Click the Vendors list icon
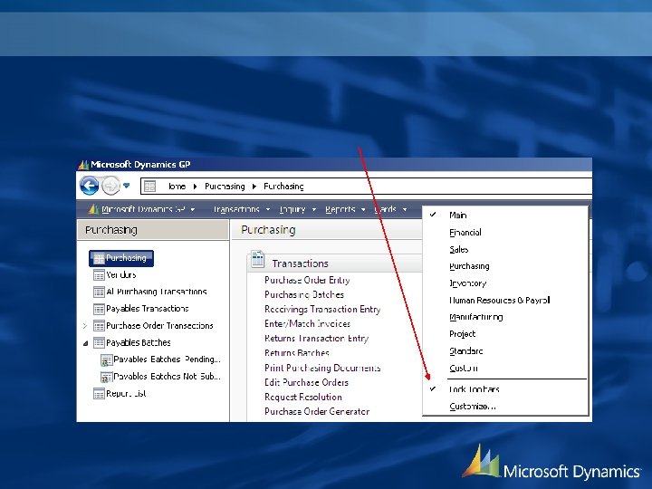This screenshot has height=489, width=652. [99, 275]
